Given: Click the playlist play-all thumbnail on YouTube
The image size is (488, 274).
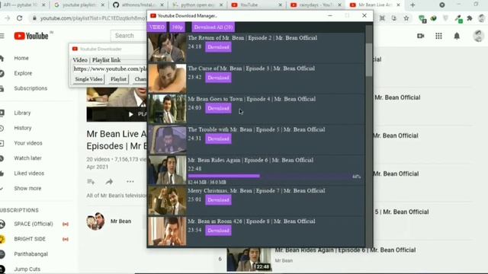Looking at the screenshot, I should (117, 105).
